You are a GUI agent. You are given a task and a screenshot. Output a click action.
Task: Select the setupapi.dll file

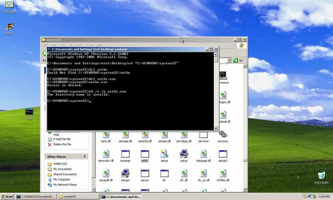tap(203, 156)
